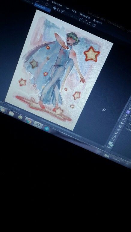Open the Ventana(W) menu

[x=85, y=16]
